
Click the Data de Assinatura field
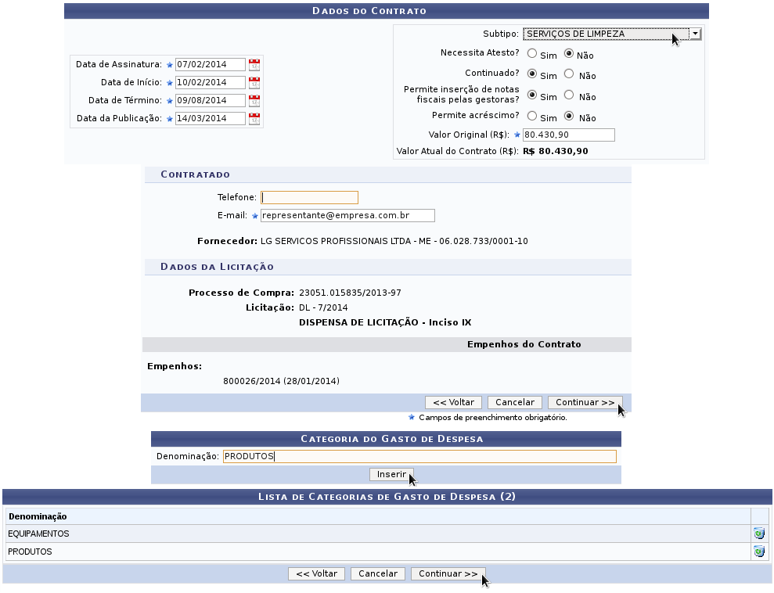pos(211,65)
